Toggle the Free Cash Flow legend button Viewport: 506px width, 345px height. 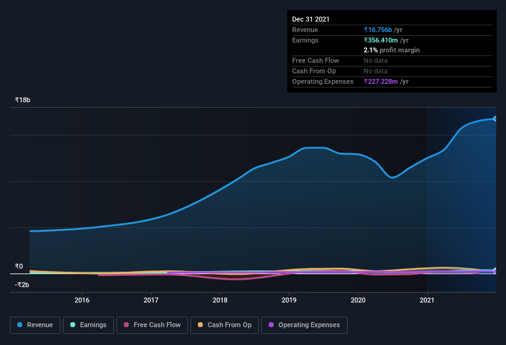point(152,325)
